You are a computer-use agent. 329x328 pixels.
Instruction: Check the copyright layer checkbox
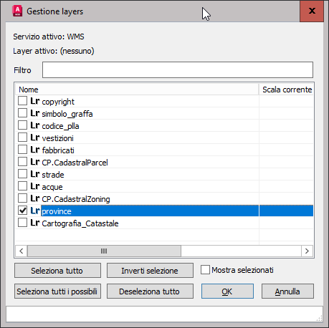pos(22,101)
